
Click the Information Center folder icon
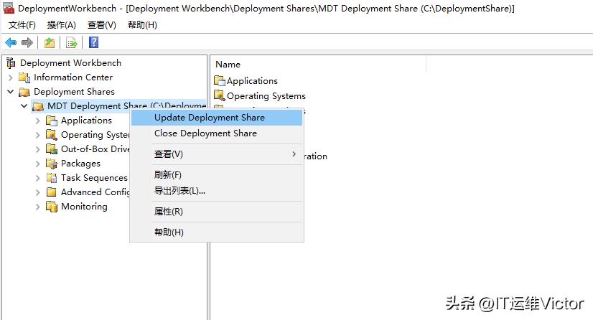24,77
